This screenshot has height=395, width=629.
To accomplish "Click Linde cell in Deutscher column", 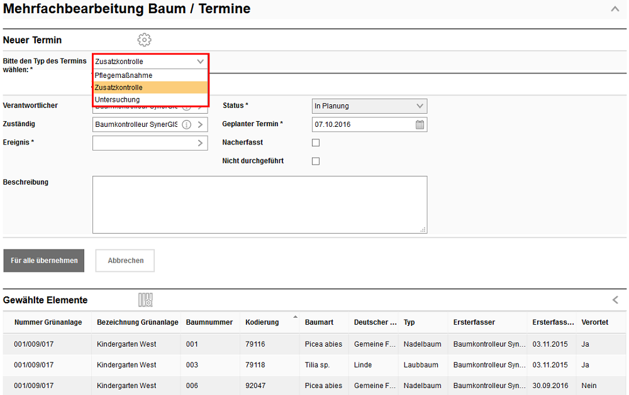I will pos(363,365).
